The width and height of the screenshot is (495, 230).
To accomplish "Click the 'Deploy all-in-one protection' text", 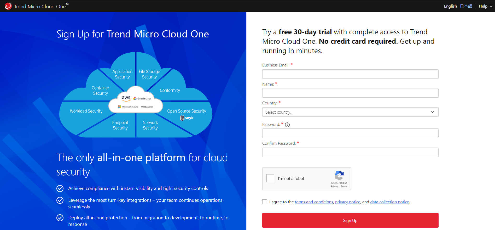I will 148,221.
